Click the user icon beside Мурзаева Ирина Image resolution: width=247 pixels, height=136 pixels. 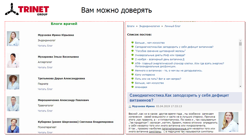click(x=130, y=106)
